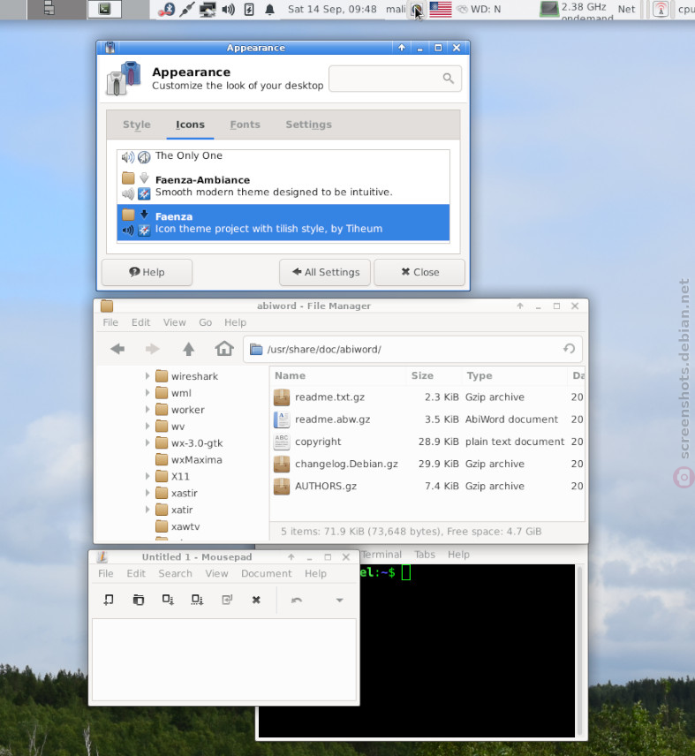Image resolution: width=695 pixels, height=756 pixels.
Task: Switch to the Settings tab in Appearance
Action: click(308, 125)
